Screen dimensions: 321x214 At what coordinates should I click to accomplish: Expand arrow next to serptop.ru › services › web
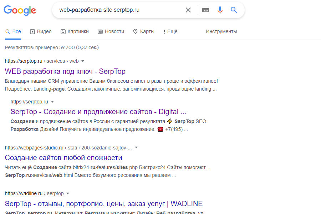tap(83, 61)
